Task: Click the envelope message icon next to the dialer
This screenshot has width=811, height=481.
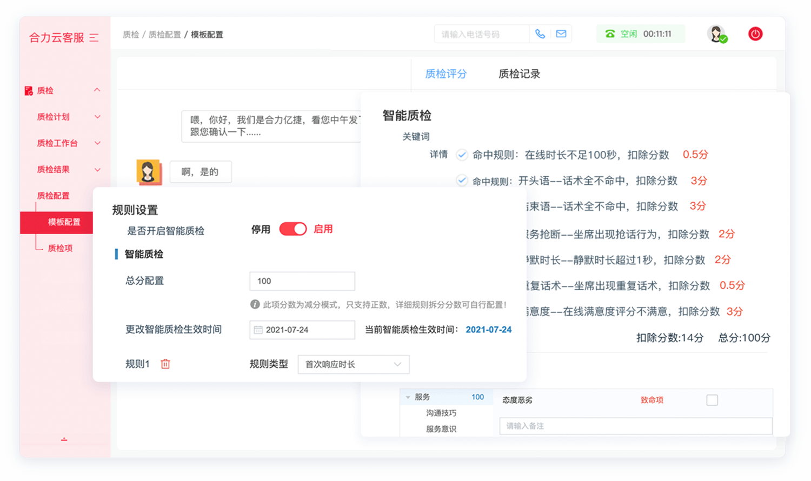Action: pos(561,34)
